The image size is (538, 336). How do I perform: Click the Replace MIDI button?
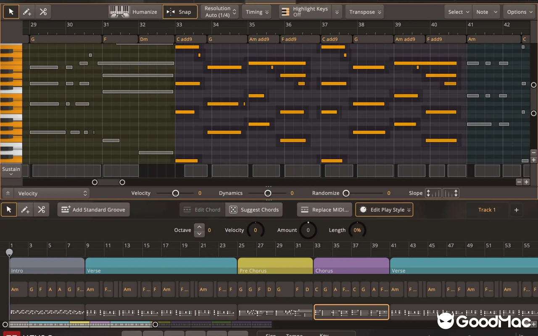coord(324,210)
